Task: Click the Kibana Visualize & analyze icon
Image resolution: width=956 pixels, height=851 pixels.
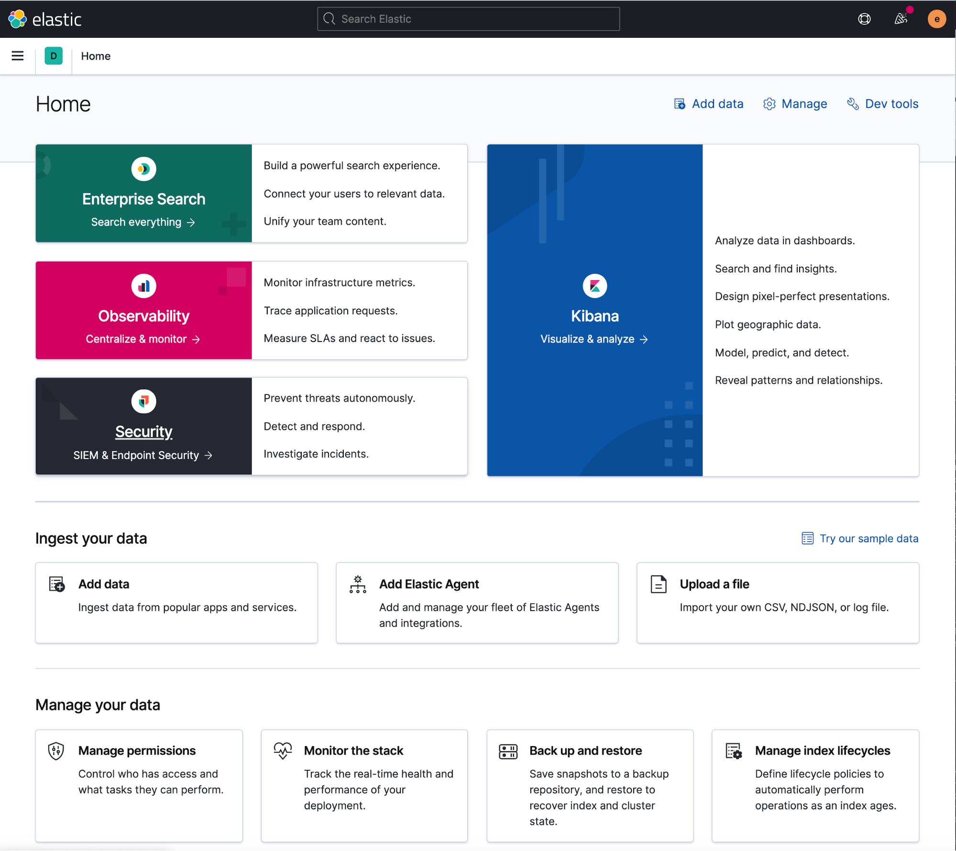Action: pos(594,285)
